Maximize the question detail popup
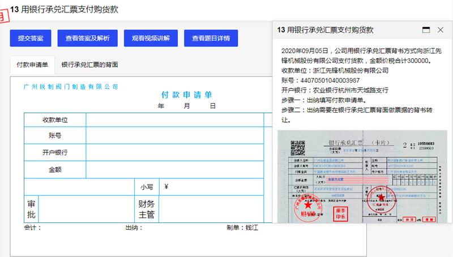Screen dimensions: 453x257 425,29
